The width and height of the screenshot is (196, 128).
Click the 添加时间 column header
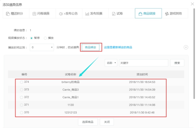(142, 74)
